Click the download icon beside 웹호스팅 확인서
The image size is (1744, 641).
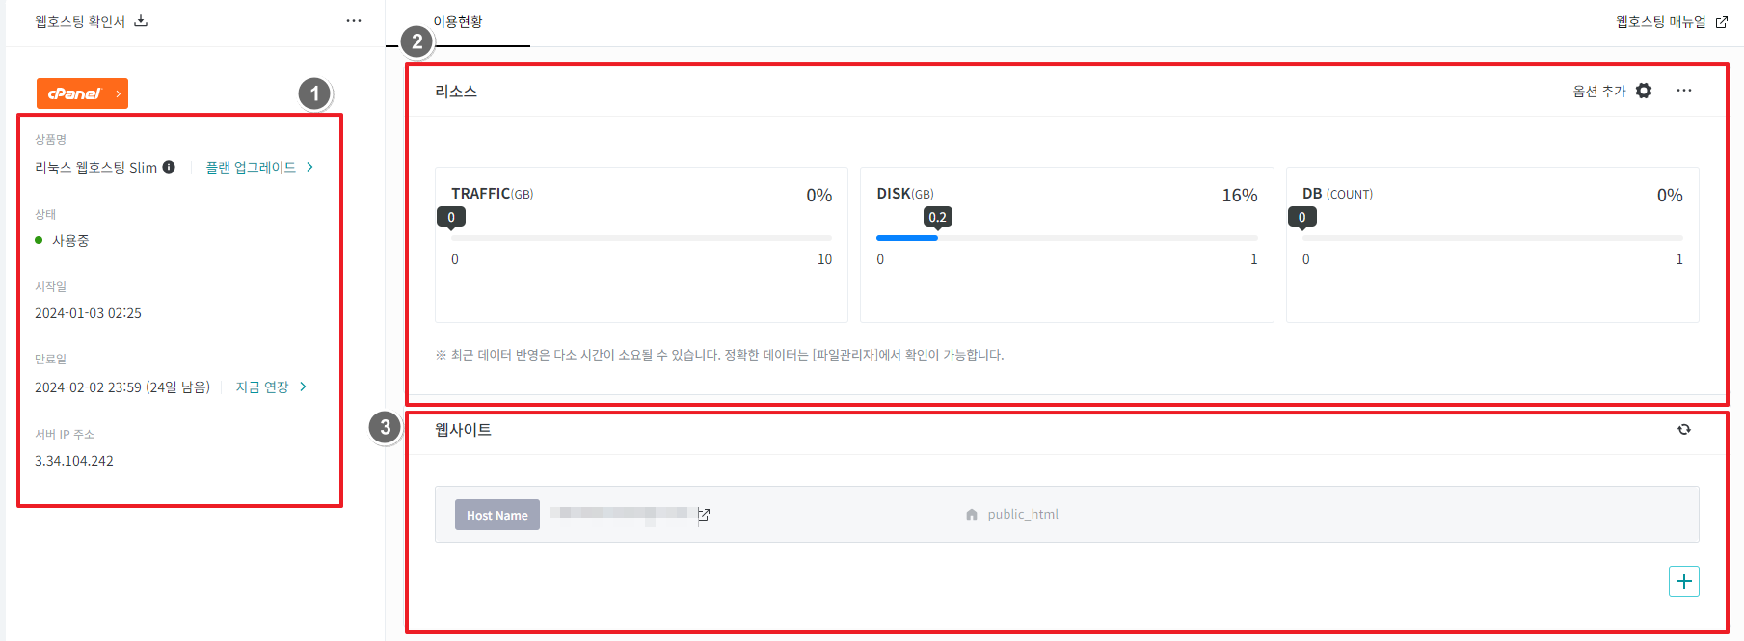click(x=141, y=20)
